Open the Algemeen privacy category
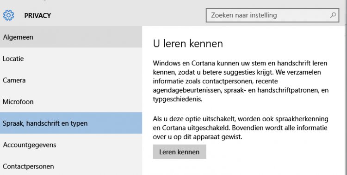The width and height of the screenshot is (347, 175). (71, 37)
